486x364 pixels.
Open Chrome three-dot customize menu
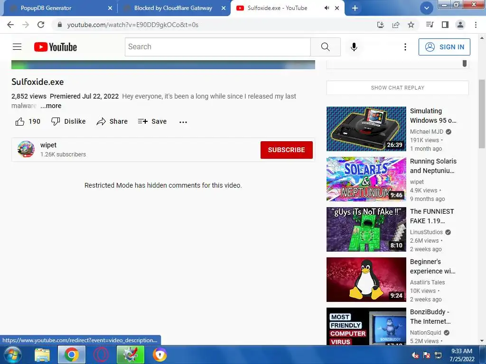pos(476,25)
